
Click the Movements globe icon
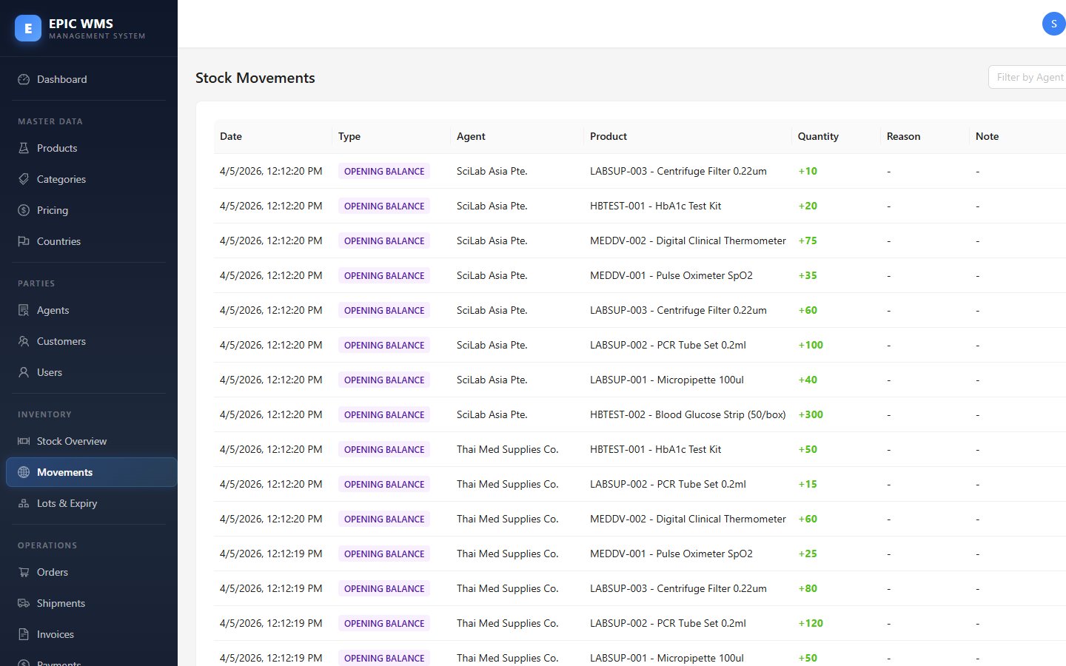tap(24, 472)
